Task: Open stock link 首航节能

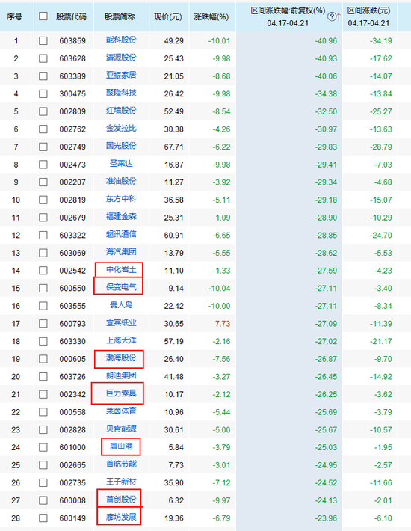Action: (x=121, y=464)
